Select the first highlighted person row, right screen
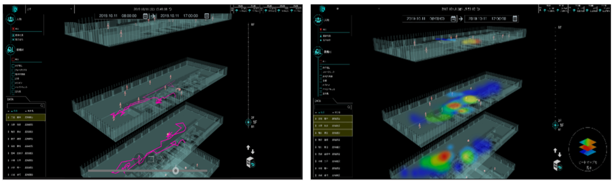Viewport: 614px width, 184px height. [x=333, y=119]
